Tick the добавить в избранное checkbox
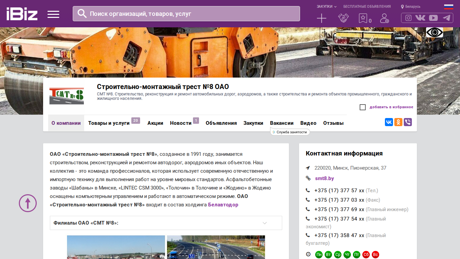The image size is (460, 259). point(363,107)
